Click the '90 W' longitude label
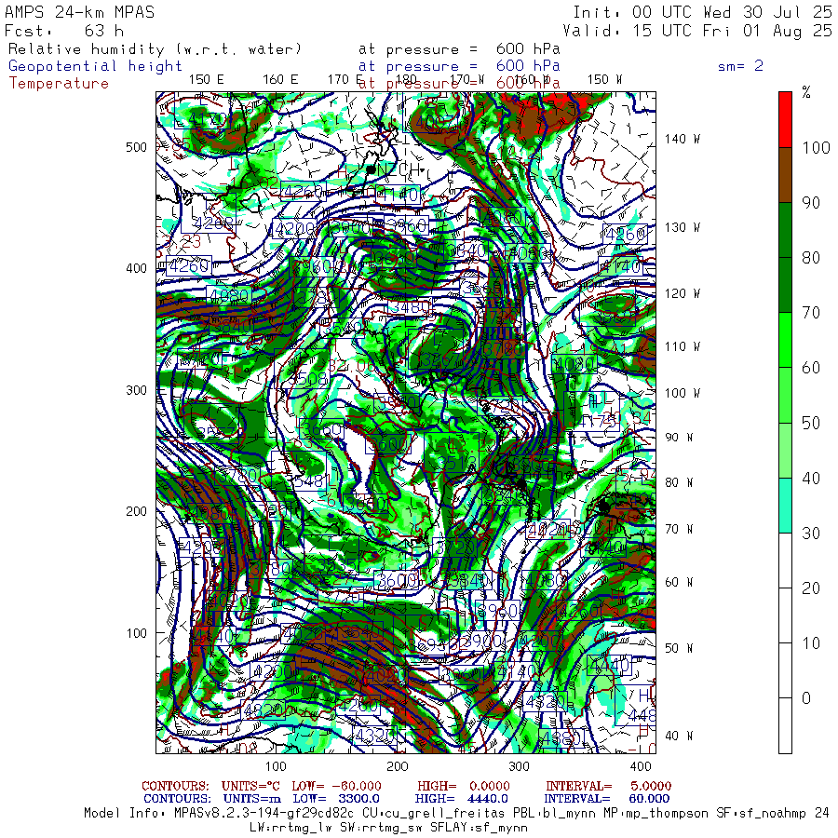This screenshot has height=838, width=838. click(x=679, y=438)
